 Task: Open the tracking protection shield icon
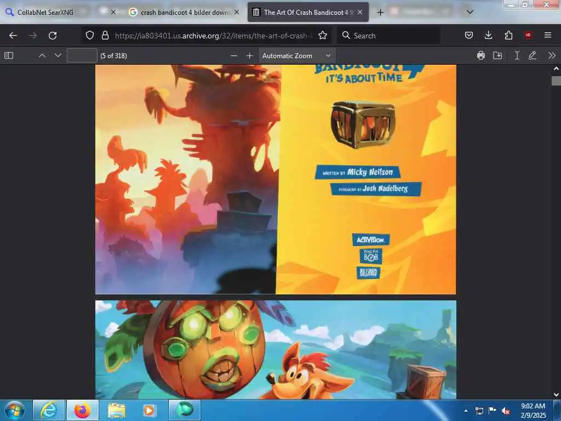90,35
